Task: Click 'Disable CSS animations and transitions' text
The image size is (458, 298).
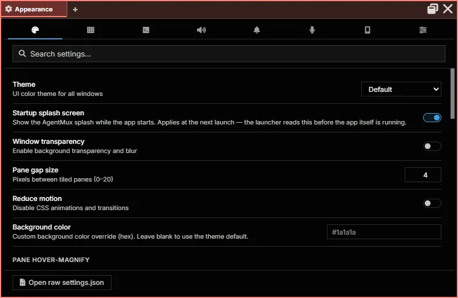Action: [x=70, y=208]
